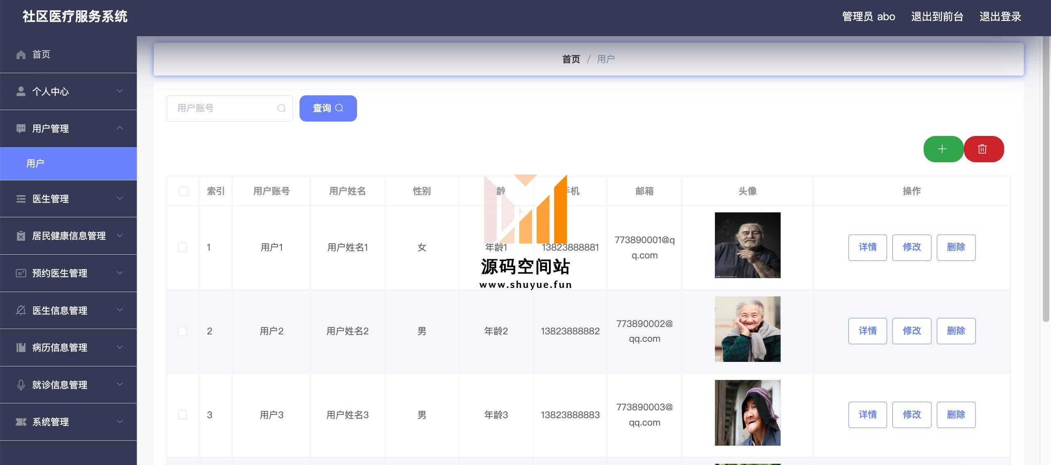Focus the 用户账号 search input field
Image resolution: width=1051 pixels, height=465 pixels.
pos(230,108)
